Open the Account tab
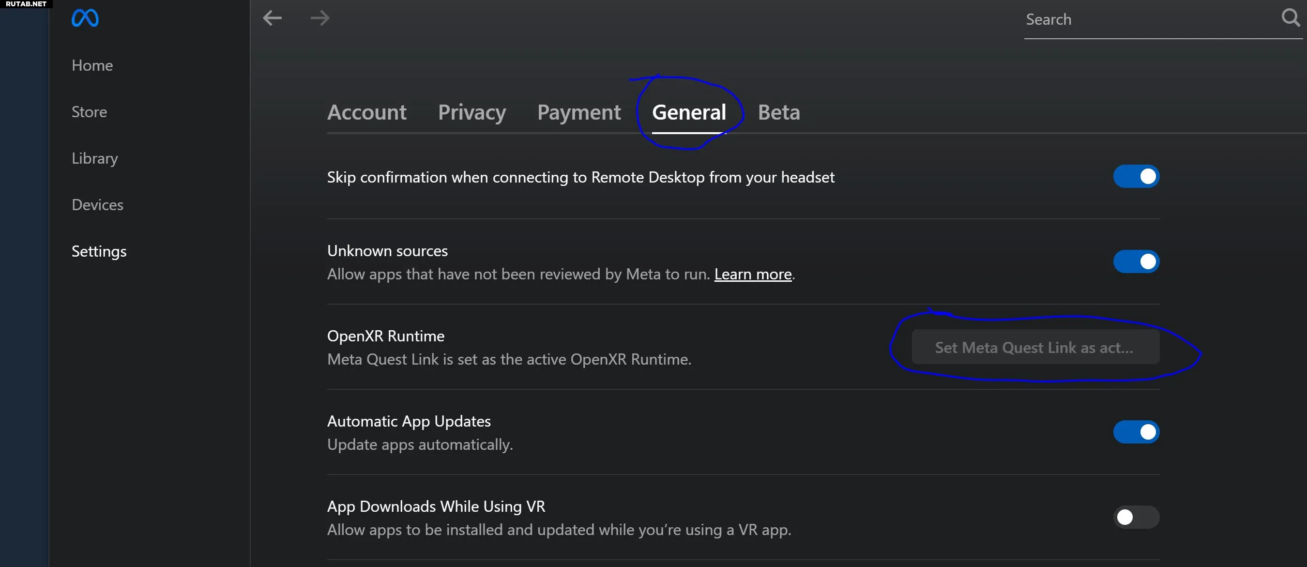The image size is (1307, 567). [x=367, y=112]
